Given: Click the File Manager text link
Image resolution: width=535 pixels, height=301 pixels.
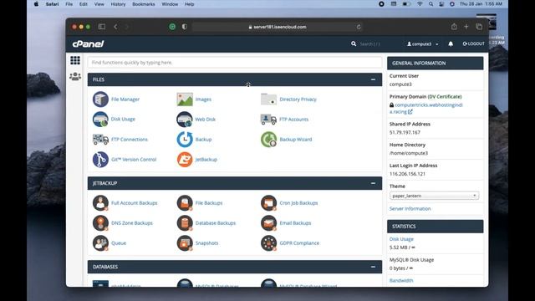Looking at the screenshot, I should [125, 99].
